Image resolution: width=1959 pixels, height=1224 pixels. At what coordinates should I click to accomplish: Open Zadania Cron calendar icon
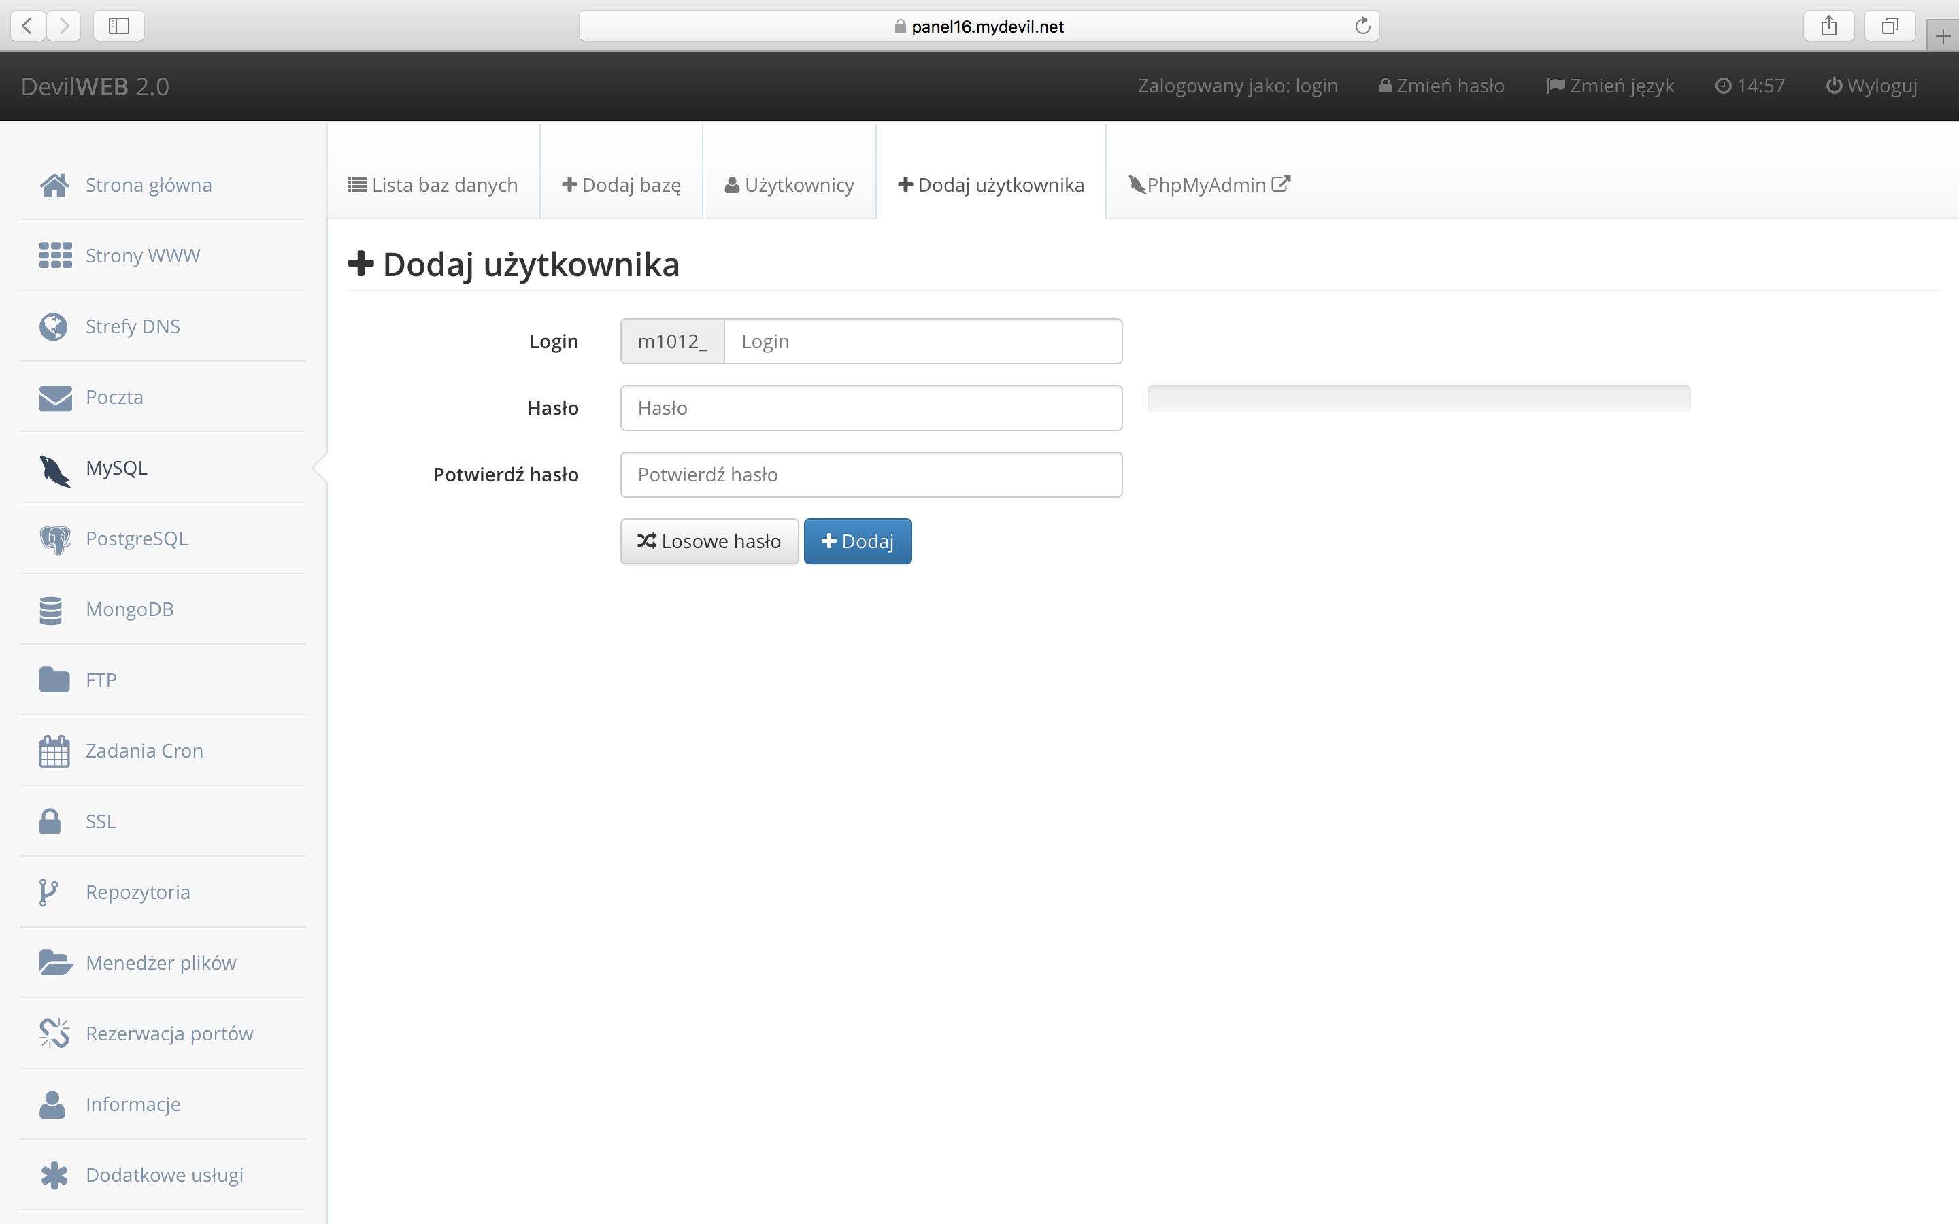click(54, 751)
